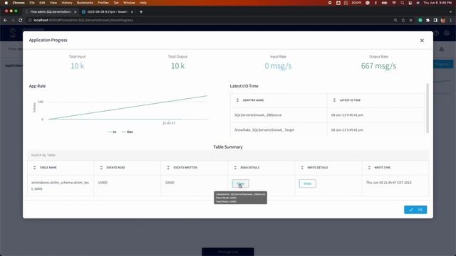
Task: Open the File menu
Action: (32, 3)
